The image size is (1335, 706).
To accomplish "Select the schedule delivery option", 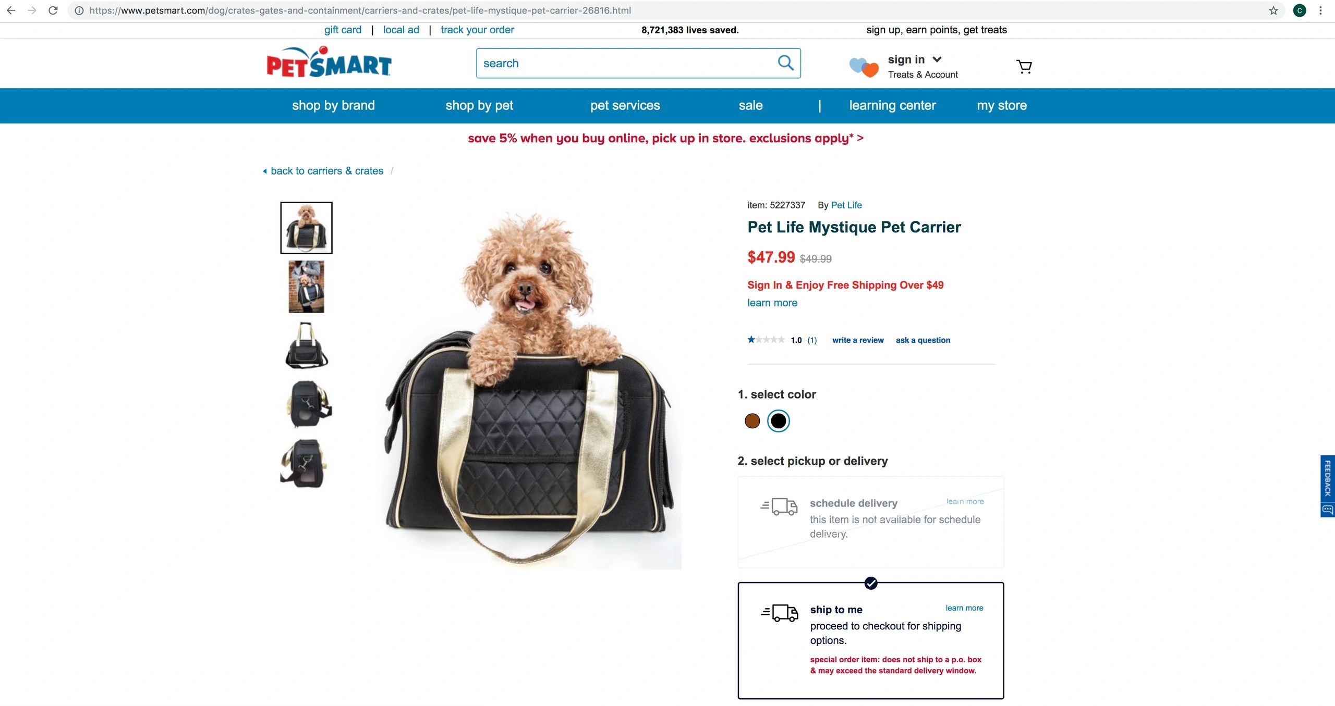I will [870, 522].
